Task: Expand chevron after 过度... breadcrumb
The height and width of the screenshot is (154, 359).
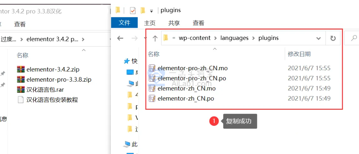Action: click(x=21, y=40)
